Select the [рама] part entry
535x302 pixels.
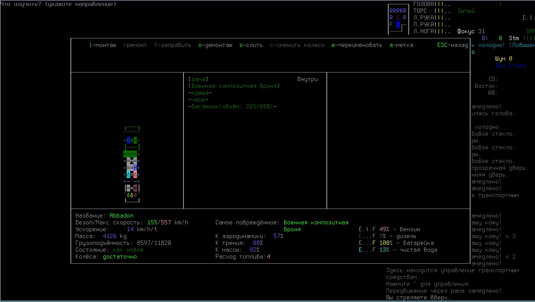(x=198, y=79)
